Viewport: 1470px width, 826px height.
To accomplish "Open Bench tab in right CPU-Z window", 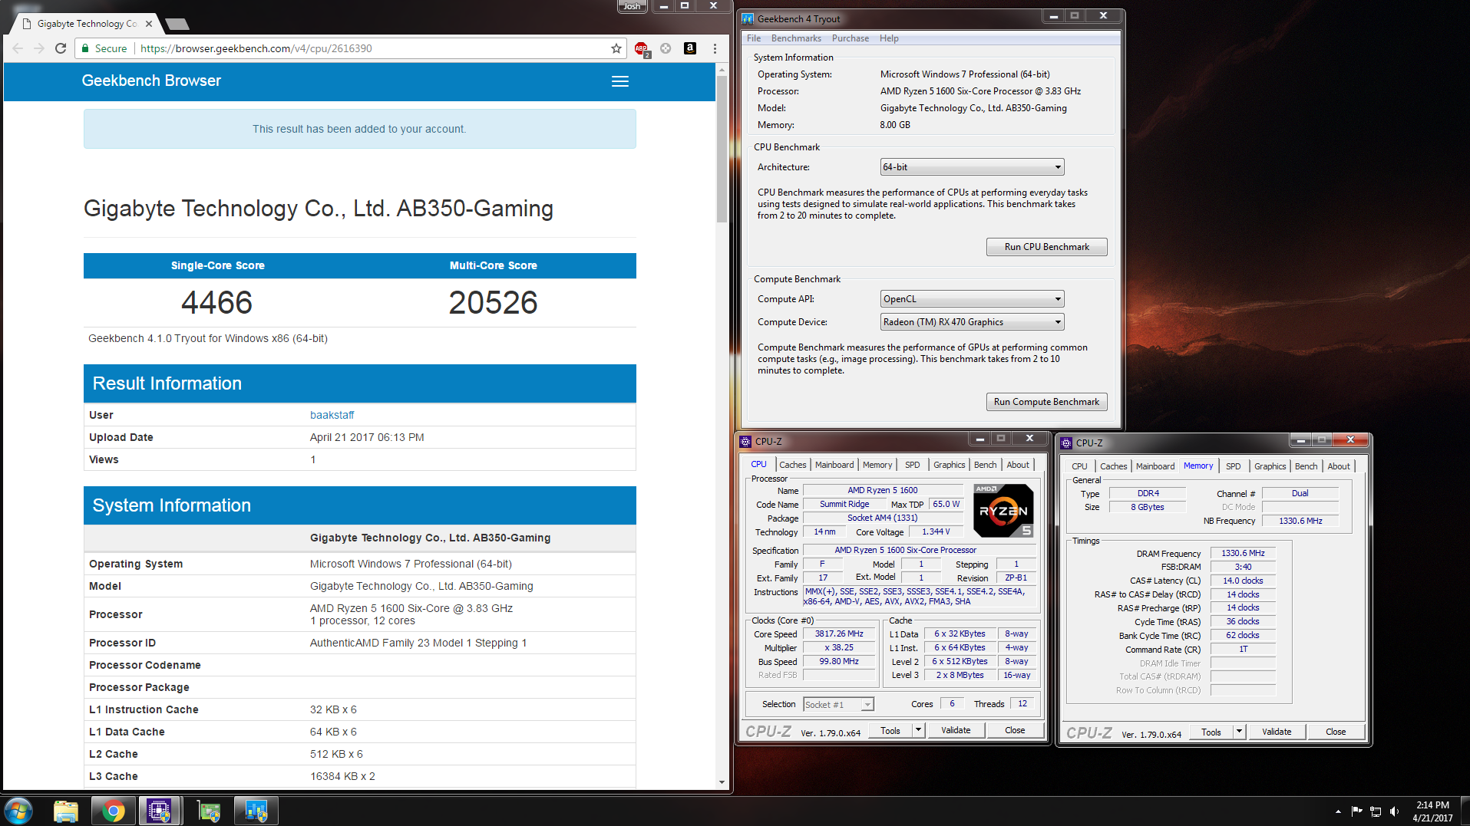I will pos(1306,466).
